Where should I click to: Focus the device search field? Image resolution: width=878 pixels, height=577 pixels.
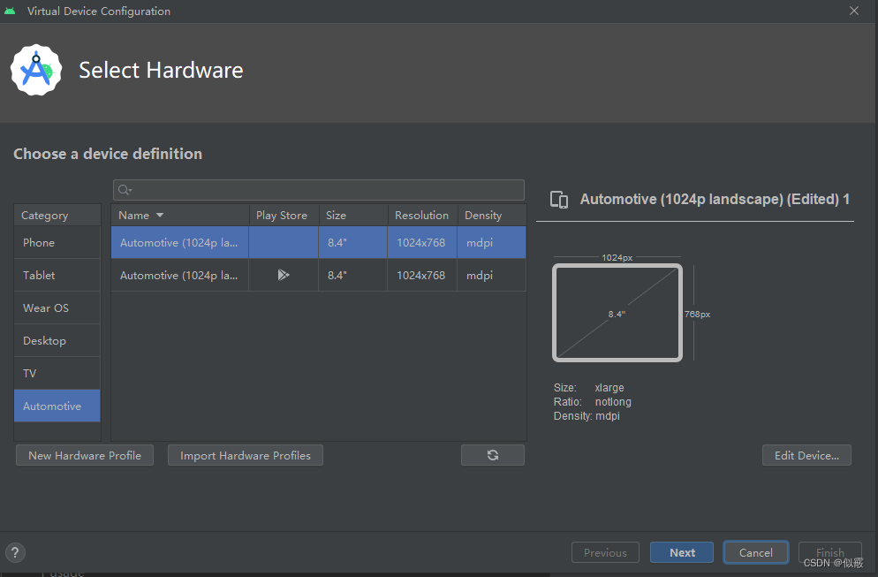[x=319, y=190]
